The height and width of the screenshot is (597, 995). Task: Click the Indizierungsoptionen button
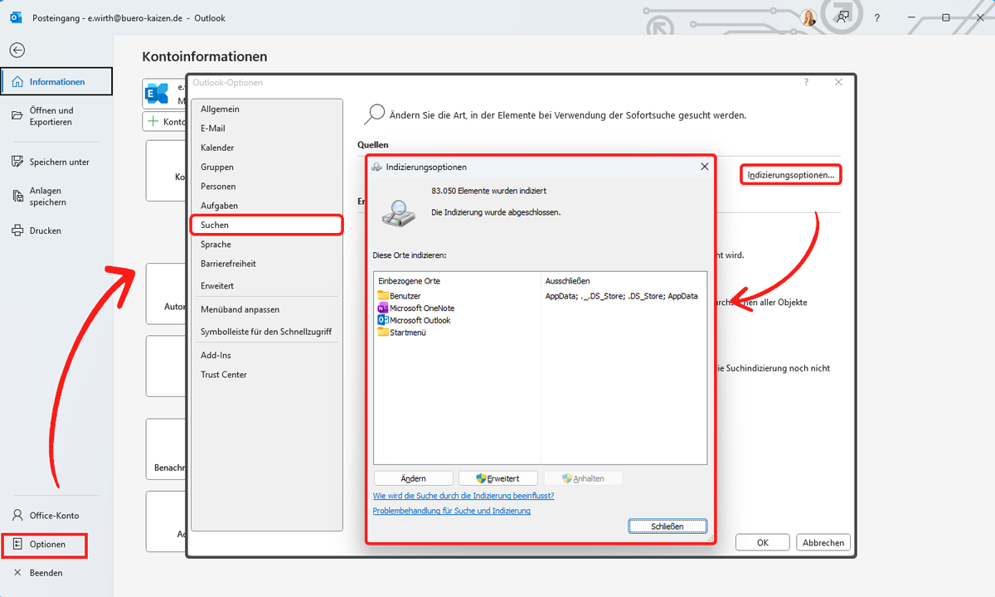[789, 174]
